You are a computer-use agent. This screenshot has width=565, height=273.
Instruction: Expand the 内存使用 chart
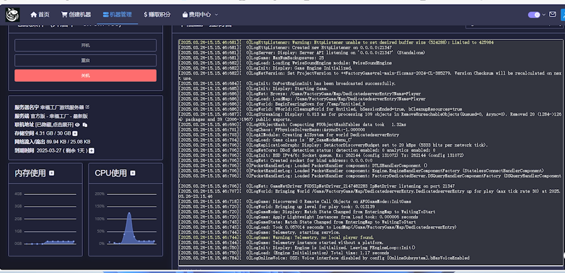51,173
